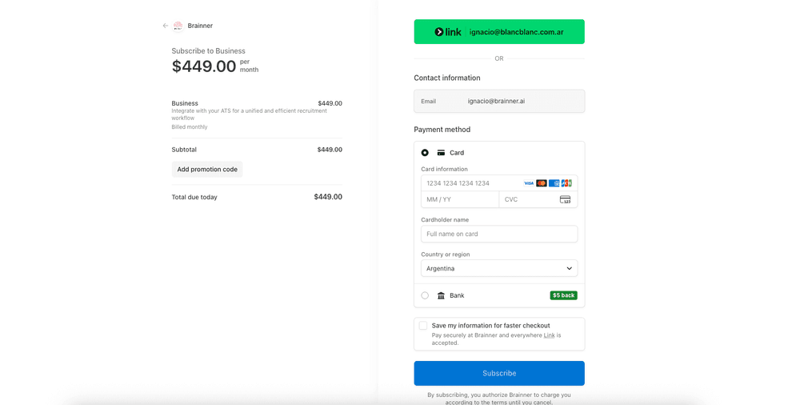Screen dimensions: 800x405
Task: Click the $449.00 per month price
Action: 214,66
